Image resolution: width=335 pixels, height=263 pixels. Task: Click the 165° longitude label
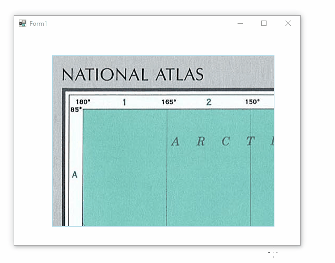169,102
